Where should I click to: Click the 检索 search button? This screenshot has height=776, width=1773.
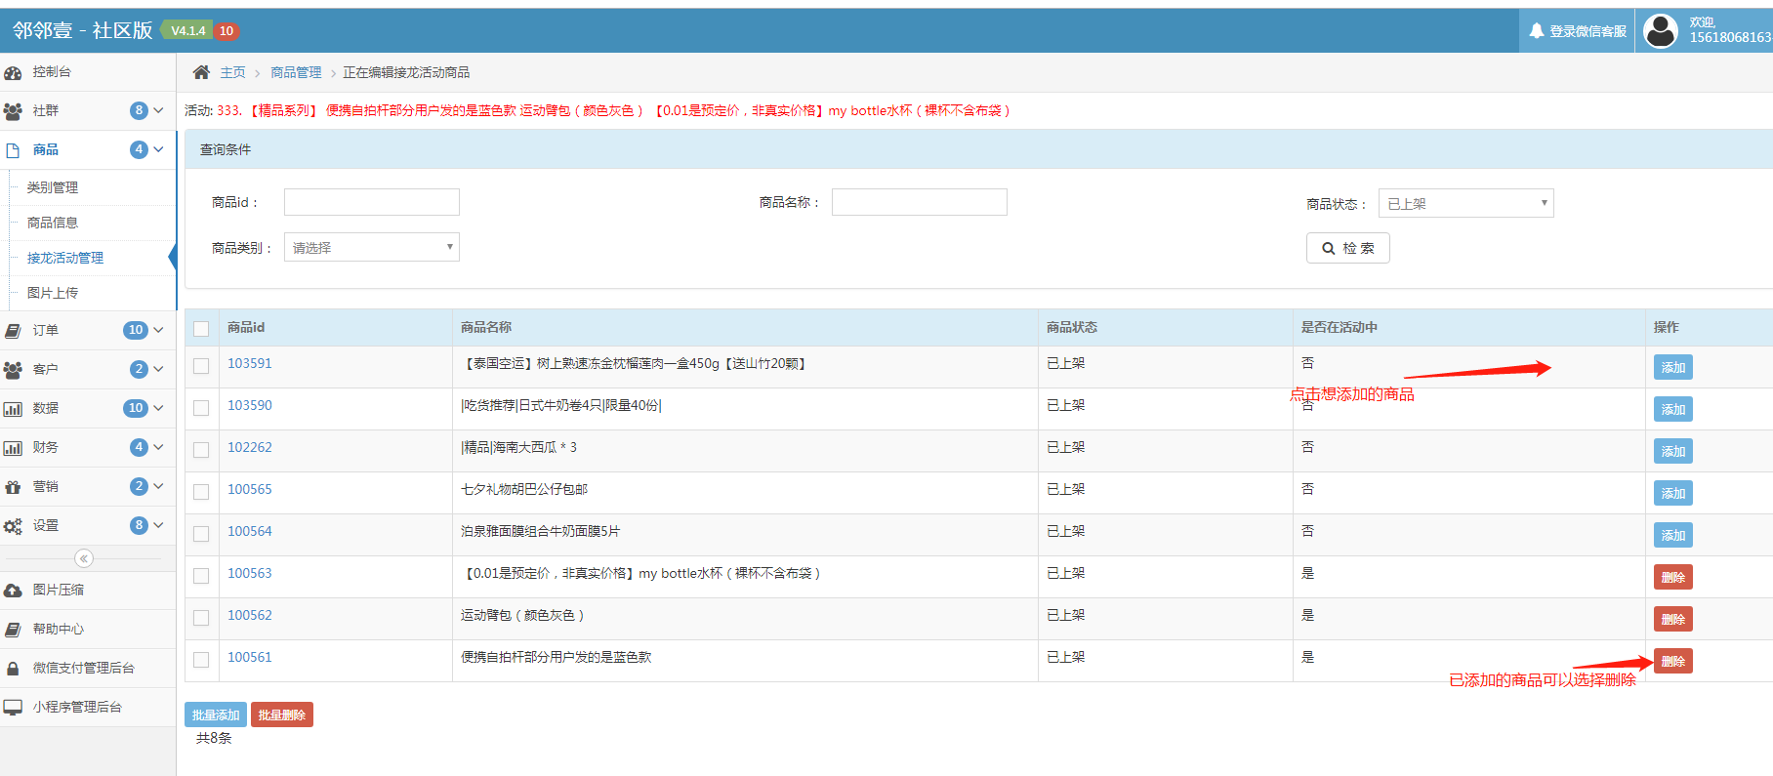tap(1347, 248)
